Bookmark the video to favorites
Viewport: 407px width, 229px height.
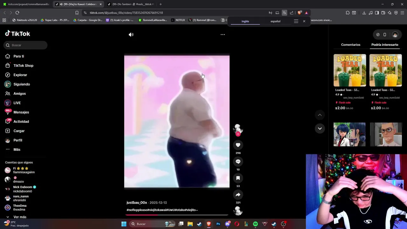[x=238, y=178]
